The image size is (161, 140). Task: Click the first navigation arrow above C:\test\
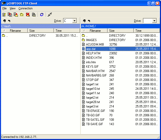coord(4,21)
